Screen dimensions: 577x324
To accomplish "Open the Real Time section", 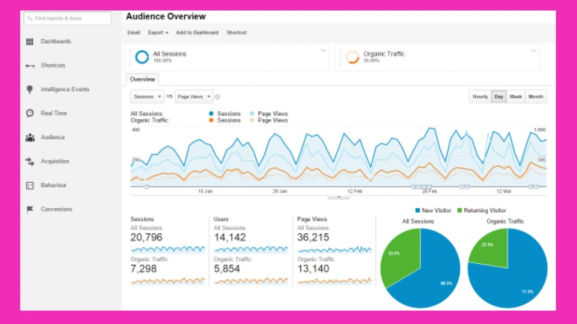I will (54, 113).
